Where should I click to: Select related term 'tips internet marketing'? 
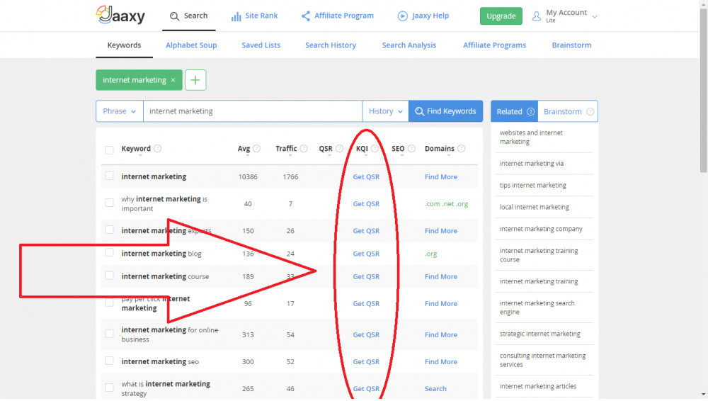[x=533, y=186]
